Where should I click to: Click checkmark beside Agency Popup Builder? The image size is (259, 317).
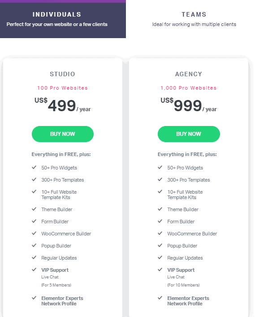160,245
